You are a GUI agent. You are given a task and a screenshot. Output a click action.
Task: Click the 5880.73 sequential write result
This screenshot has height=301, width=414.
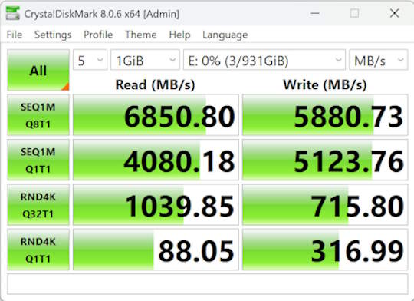click(x=325, y=115)
